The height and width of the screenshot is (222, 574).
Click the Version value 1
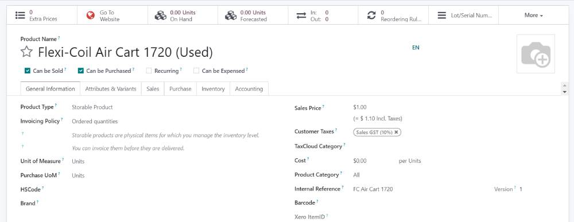(521, 189)
